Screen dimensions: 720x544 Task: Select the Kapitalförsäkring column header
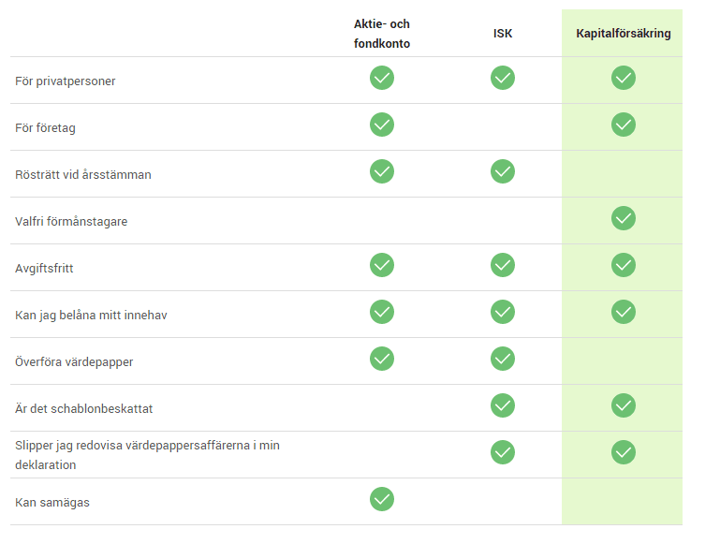point(623,34)
